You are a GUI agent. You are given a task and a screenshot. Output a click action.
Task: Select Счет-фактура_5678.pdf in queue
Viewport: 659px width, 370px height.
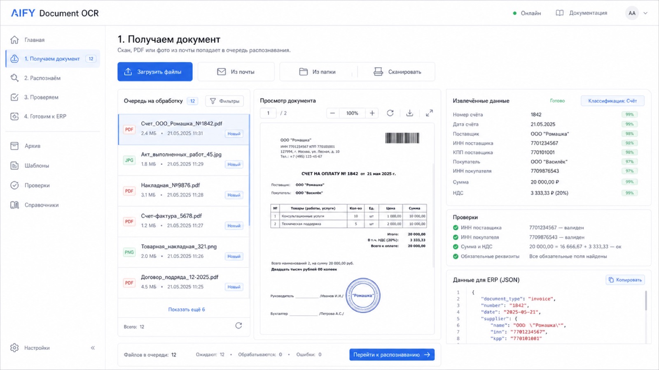click(x=184, y=221)
